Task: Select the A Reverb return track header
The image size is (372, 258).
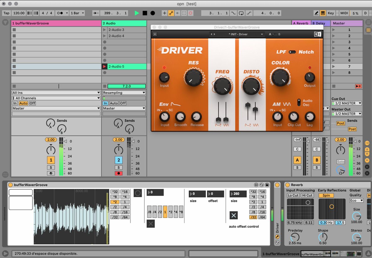Action: 301,23
